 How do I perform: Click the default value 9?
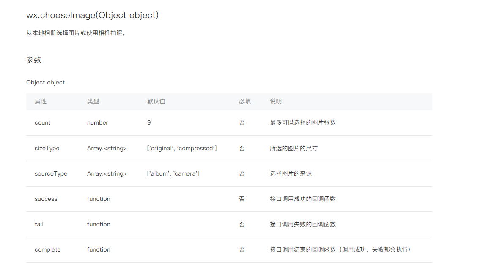pyautogui.click(x=149, y=123)
